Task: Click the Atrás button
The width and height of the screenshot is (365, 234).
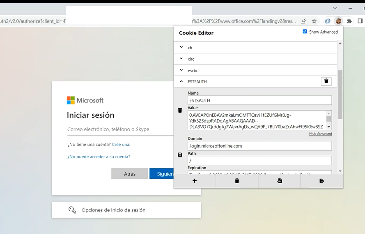Action: (x=129, y=174)
